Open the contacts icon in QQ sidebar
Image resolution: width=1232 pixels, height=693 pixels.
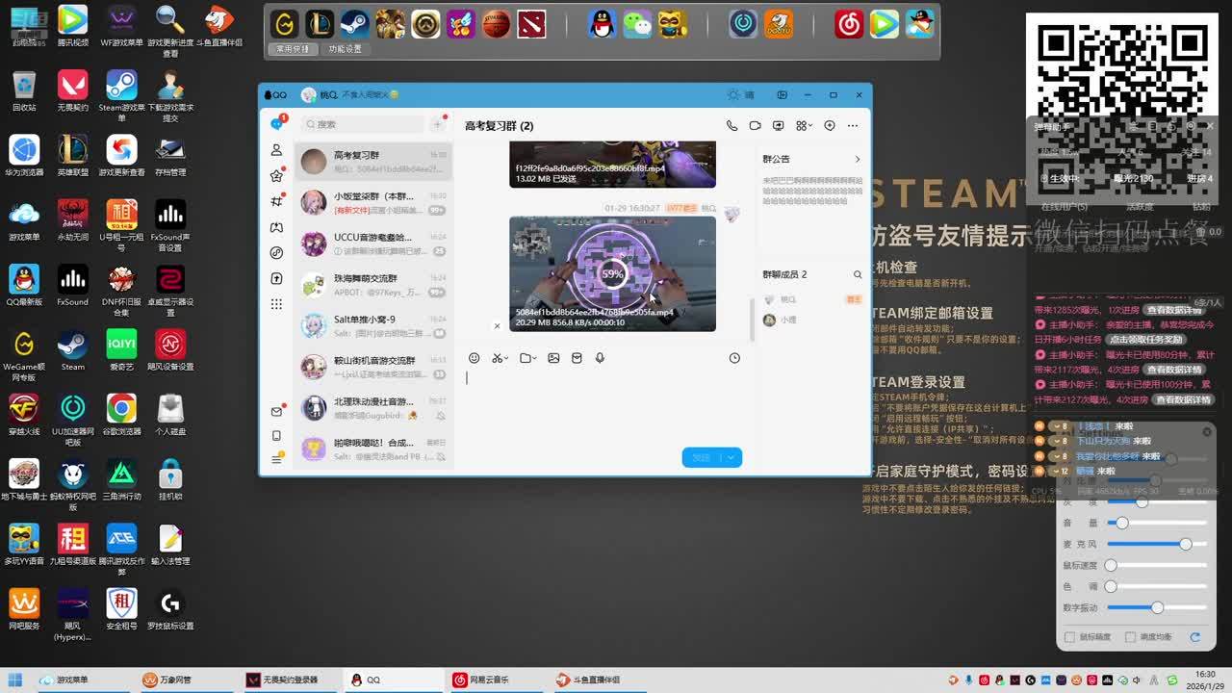click(x=276, y=150)
